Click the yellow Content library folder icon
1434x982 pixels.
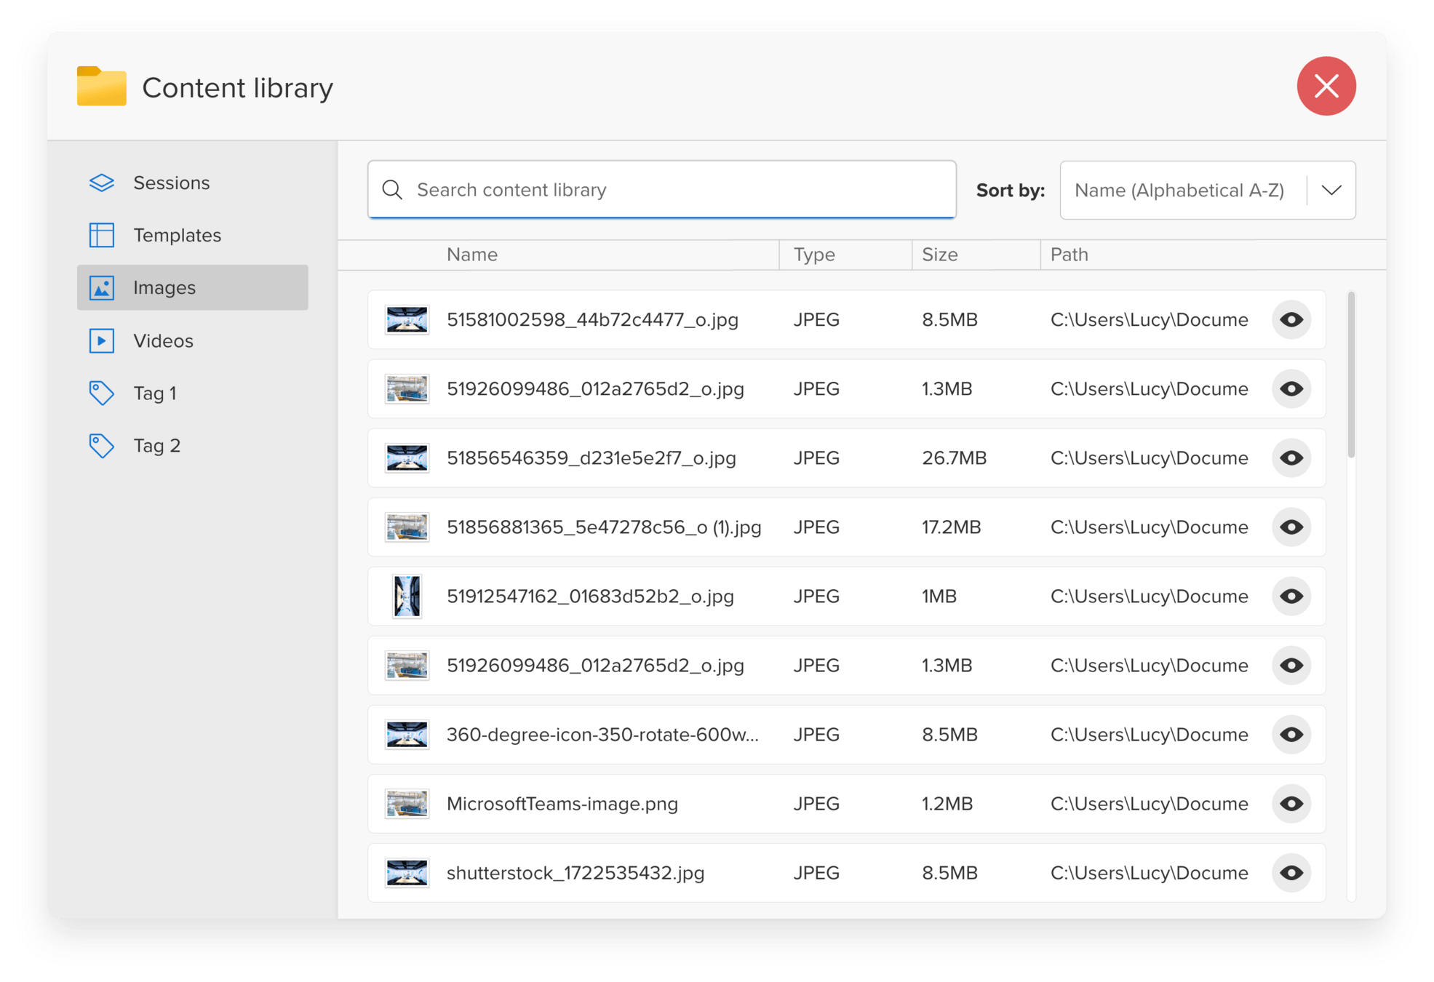(x=101, y=87)
